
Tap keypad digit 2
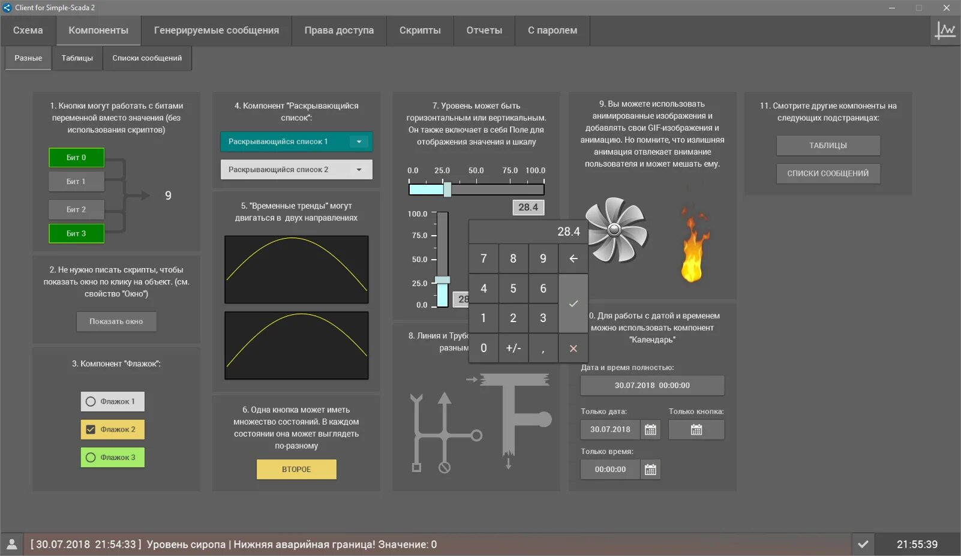coord(513,318)
